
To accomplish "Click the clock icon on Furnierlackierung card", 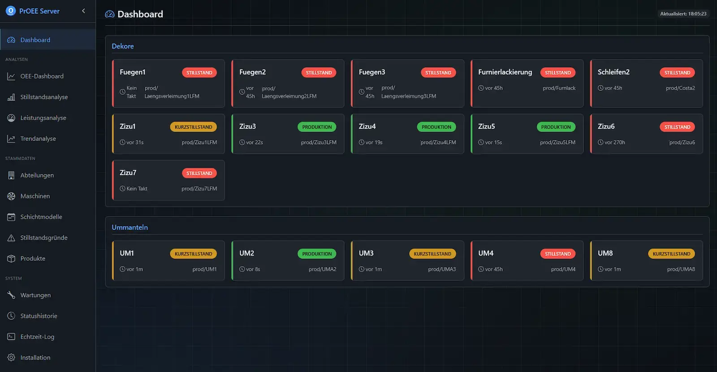I will 481,88.
